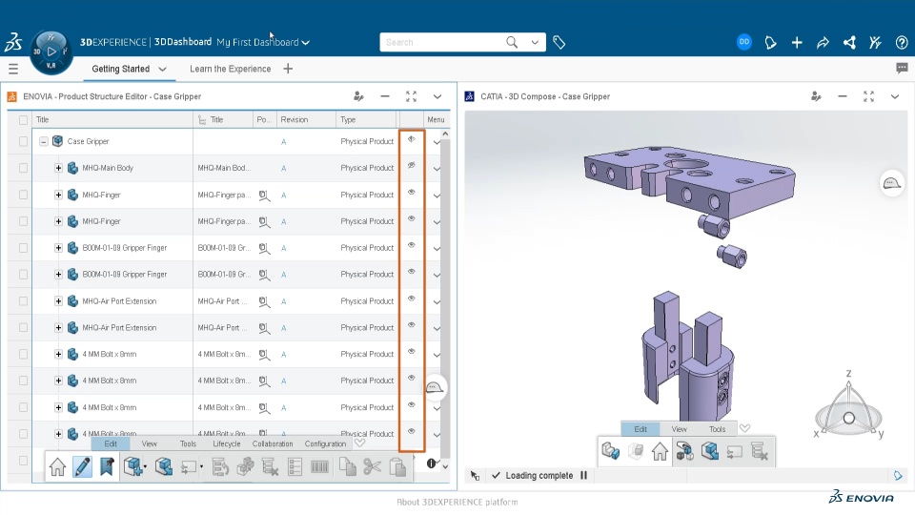This screenshot has width=915, height=515.
Task: Click the scissors Cut icon in bottom toolbar
Action: [372, 466]
